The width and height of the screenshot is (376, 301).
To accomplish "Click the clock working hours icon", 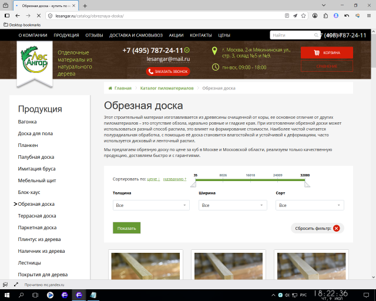I will point(216,67).
